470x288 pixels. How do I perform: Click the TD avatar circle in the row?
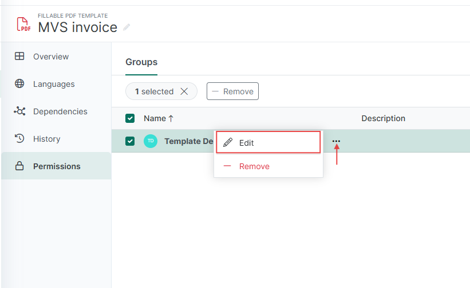point(151,141)
